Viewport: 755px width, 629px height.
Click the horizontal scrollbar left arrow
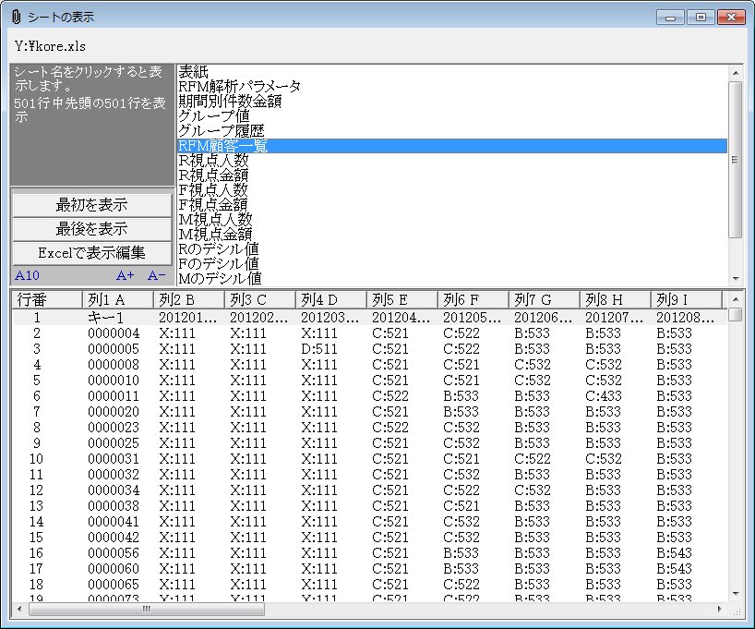pyautogui.click(x=19, y=610)
